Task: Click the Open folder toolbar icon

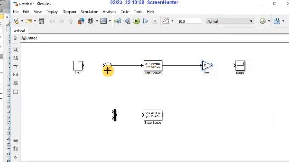Action: [x=28, y=21]
